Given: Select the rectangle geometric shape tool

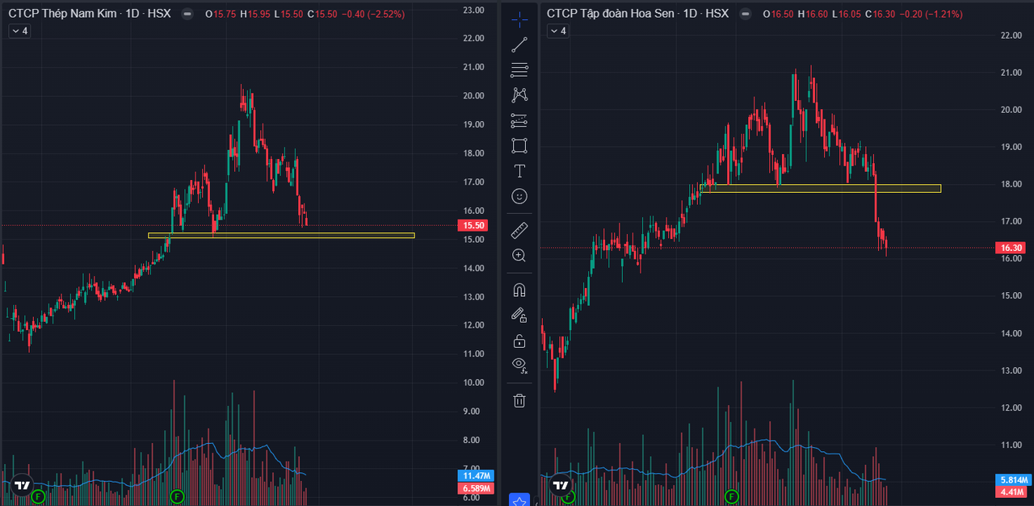Looking at the screenshot, I should (x=519, y=146).
